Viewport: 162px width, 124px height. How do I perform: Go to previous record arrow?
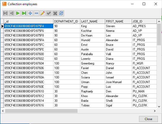(x=11, y=13)
